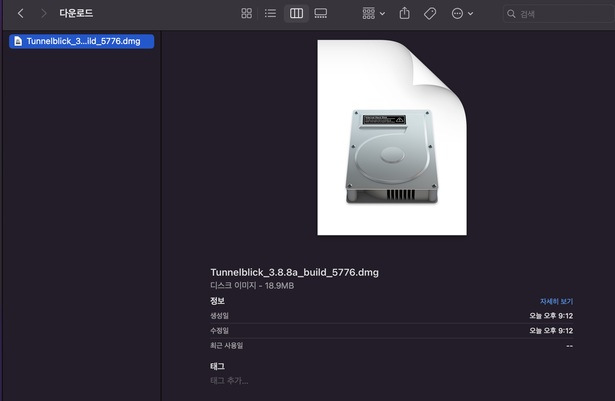Go forward with the right chevron button
Image resolution: width=615 pixels, height=401 pixels.
(x=44, y=13)
